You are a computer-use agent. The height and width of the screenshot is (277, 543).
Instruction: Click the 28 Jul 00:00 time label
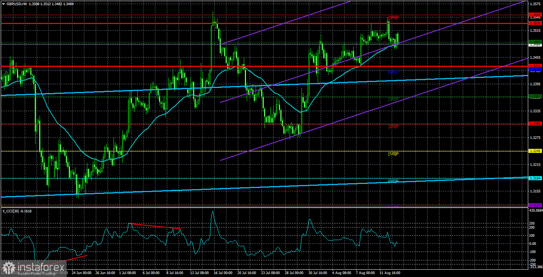coord(294,273)
